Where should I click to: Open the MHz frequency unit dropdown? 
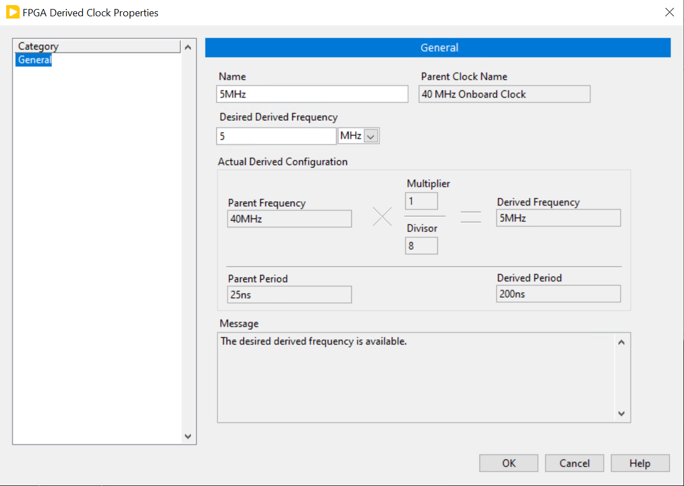(x=372, y=136)
